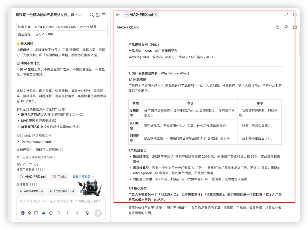308x230 pixels.
Task: Click the sparkle enhance icon
Action: (x=77, y=213)
